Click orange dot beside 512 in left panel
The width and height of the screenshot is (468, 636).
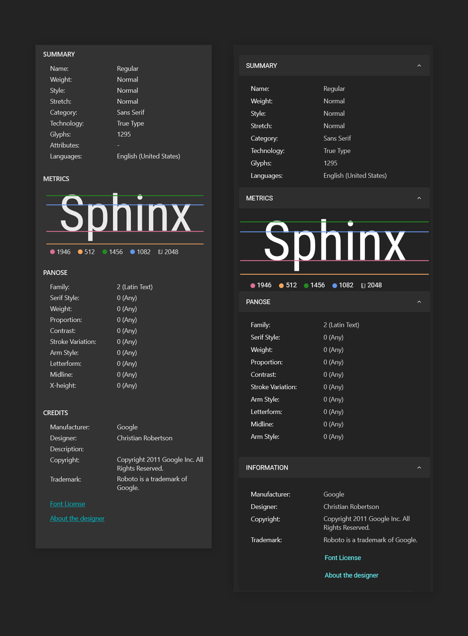click(x=80, y=252)
